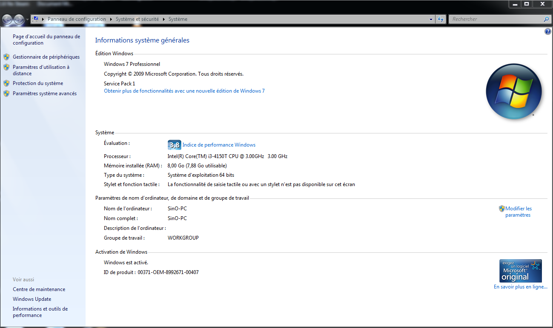The image size is (553, 328).
Task: Open Centre de maintenance link
Action: pyautogui.click(x=39, y=289)
